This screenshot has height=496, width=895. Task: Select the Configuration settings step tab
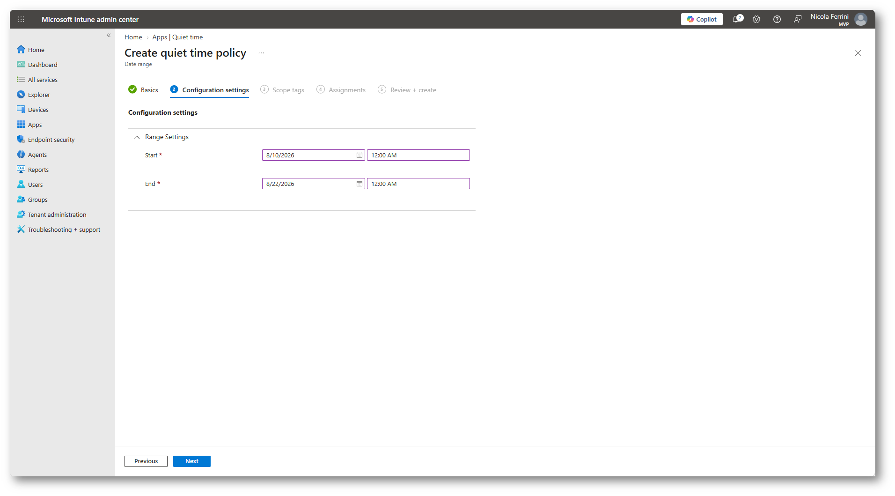coord(209,90)
